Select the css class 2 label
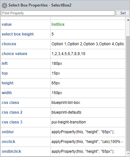The height and width of the screenshot is (157, 130). 12,112
